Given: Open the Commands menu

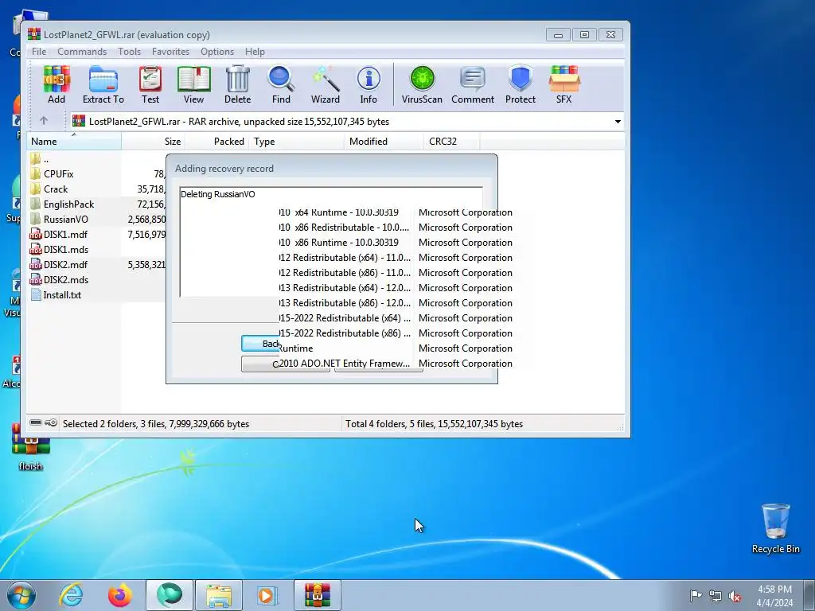Looking at the screenshot, I should pyautogui.click(x=82, y=52).
